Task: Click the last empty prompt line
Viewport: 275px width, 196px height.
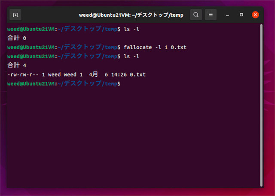Action: click(x=64, y=84)
